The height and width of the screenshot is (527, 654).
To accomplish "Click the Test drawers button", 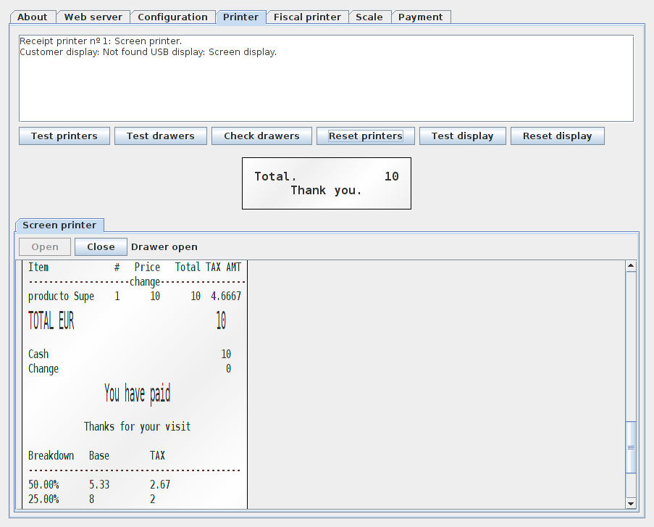I will (161, 136).
